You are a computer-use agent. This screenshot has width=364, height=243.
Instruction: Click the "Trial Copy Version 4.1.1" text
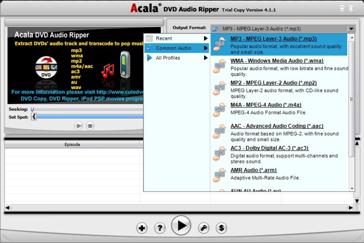[x=249, y=10]
